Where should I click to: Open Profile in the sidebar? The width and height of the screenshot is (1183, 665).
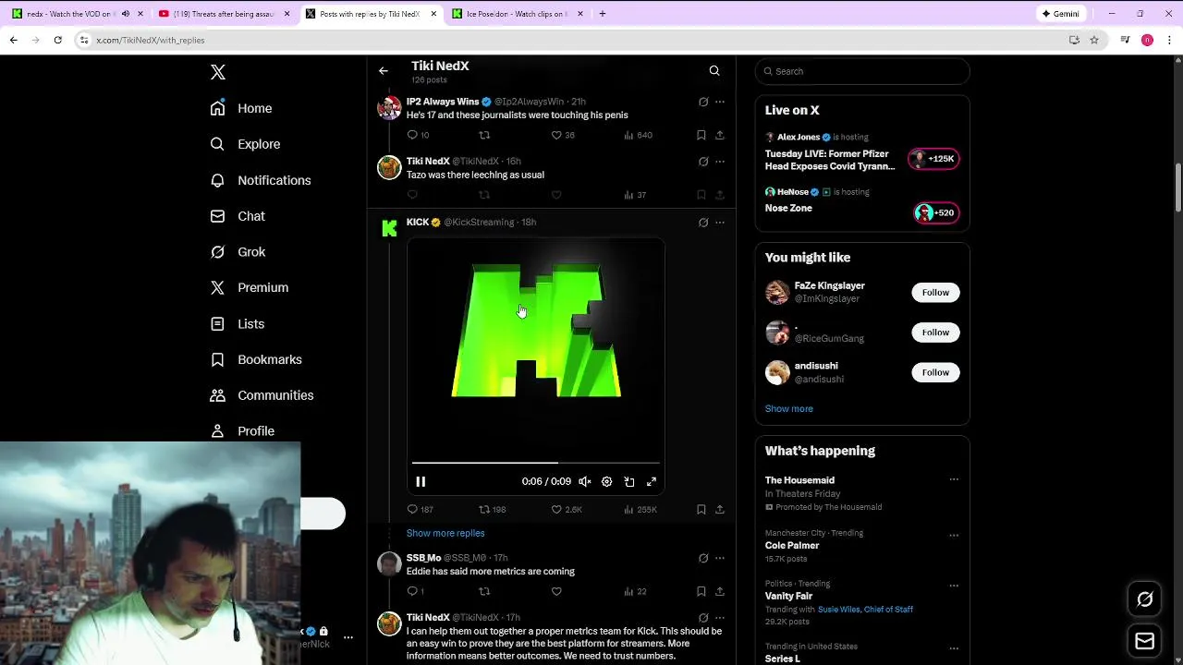242,431
